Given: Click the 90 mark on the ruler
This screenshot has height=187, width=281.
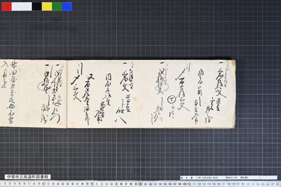Looking at the screenshot, I should [92, 184].
